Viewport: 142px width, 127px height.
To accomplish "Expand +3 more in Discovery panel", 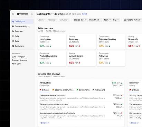I will (134, 123).
